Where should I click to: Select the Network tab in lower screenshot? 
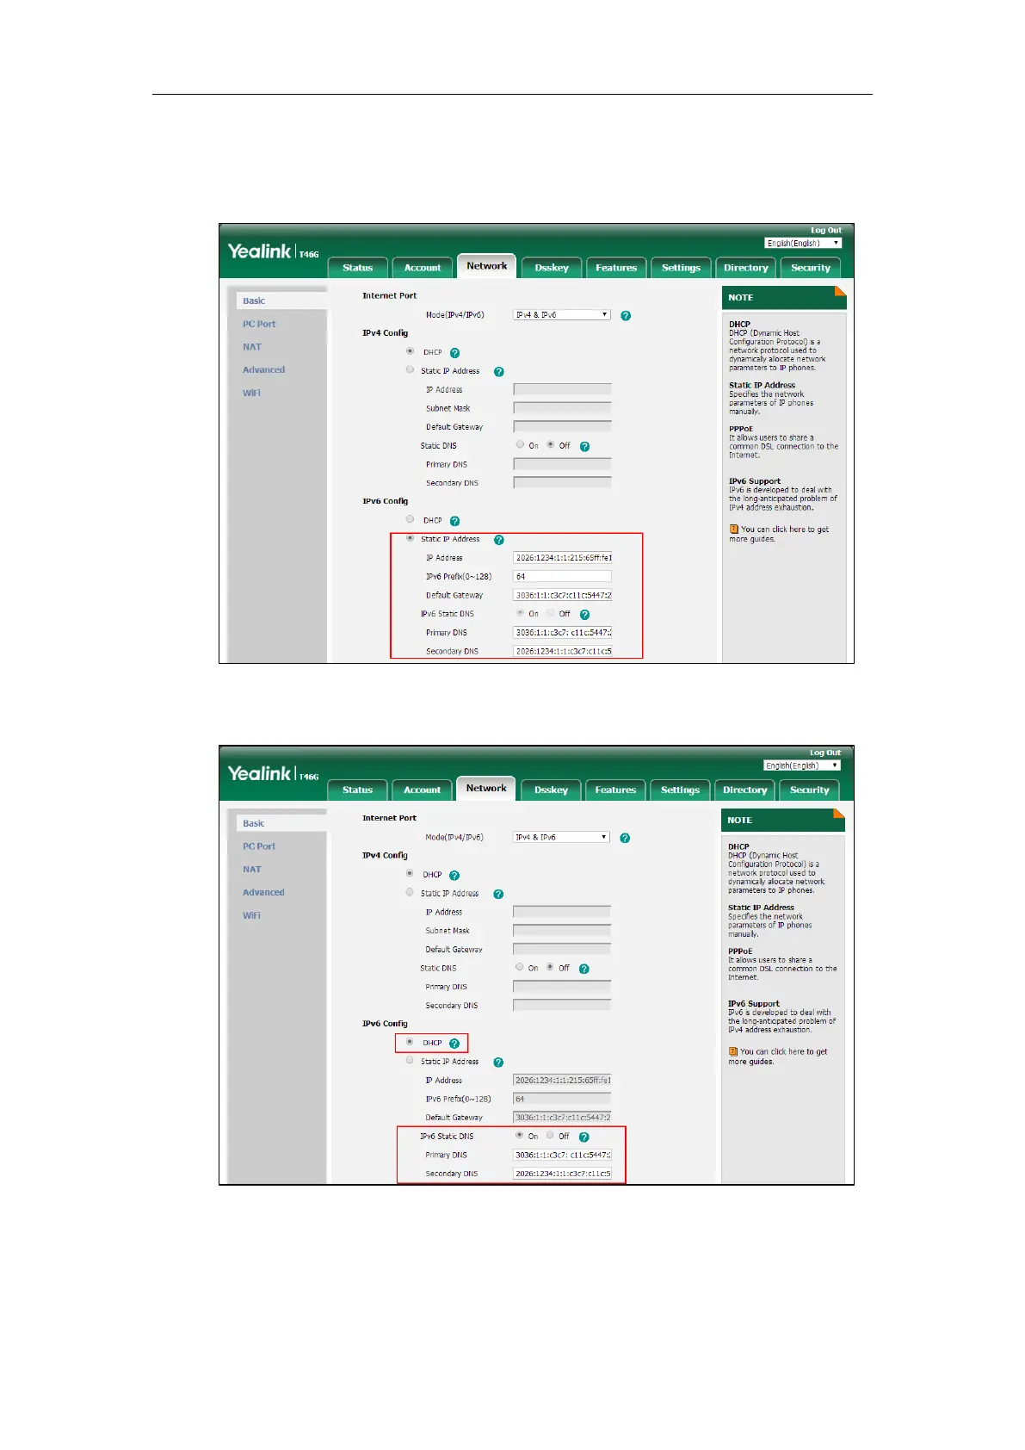click(486, 789)
